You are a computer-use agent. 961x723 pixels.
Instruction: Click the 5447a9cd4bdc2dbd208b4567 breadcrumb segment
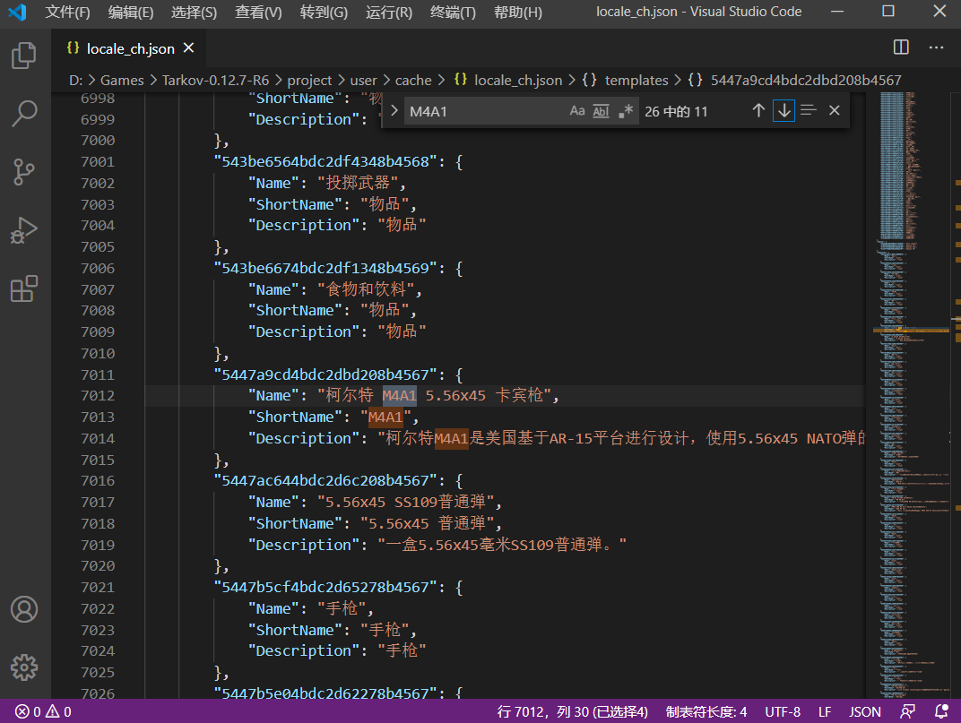point(795,81)
